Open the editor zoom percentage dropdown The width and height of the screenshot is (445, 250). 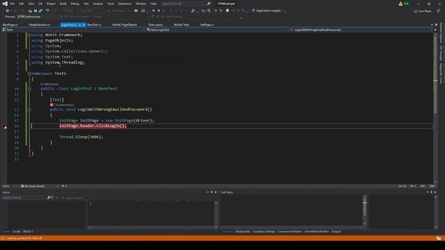tap(14, 186)
